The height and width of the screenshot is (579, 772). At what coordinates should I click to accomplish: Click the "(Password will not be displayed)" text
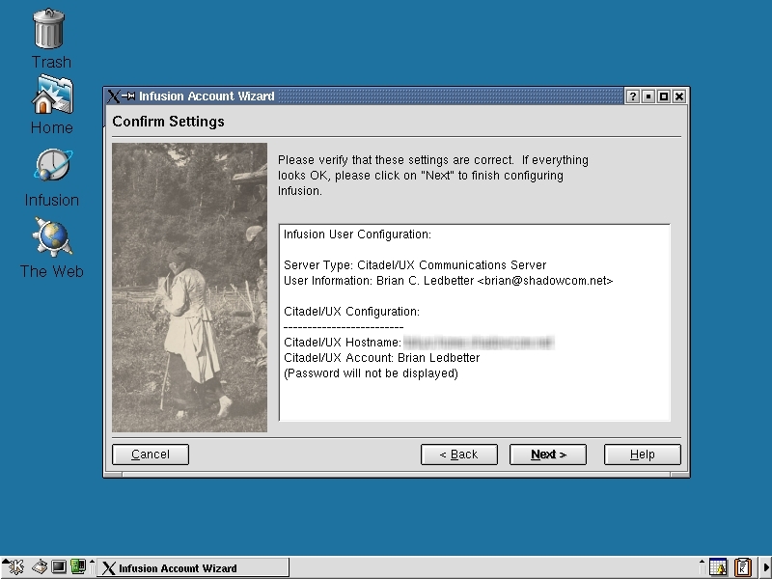click(x=371, y=373)
